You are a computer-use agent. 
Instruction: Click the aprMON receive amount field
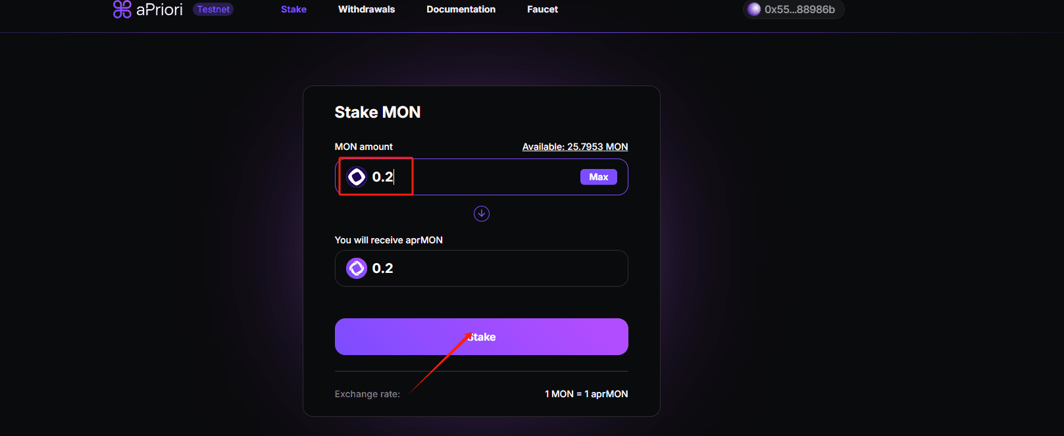coord(482,268)
